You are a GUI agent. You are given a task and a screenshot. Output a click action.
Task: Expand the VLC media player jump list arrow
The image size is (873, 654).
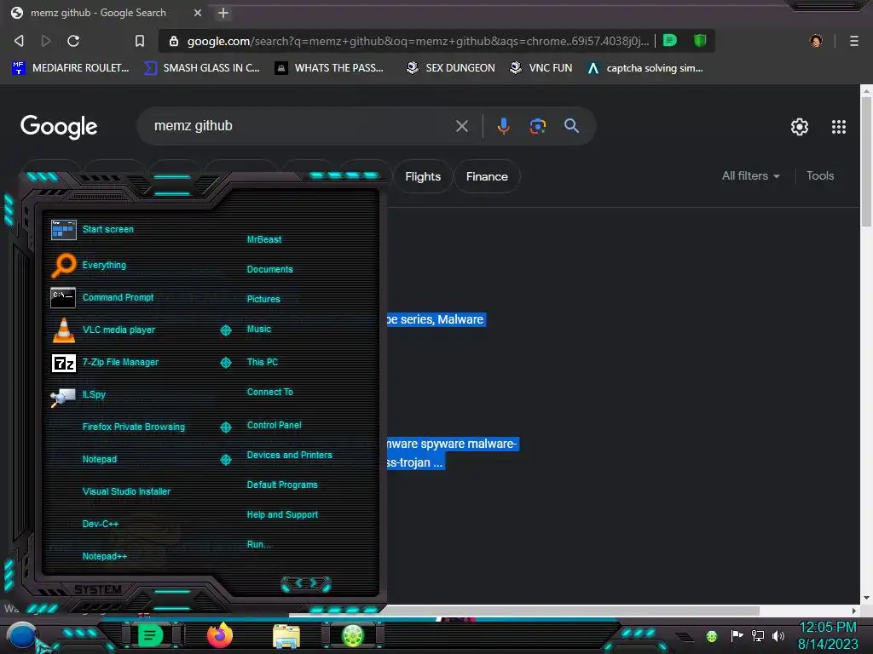click(225, 330)
